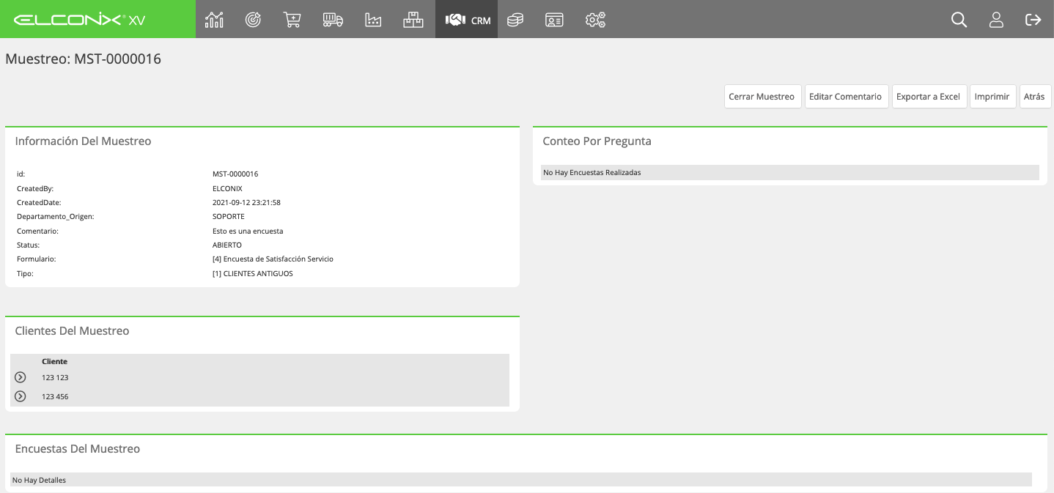Expand the client row 123 123

pos(21,377)
